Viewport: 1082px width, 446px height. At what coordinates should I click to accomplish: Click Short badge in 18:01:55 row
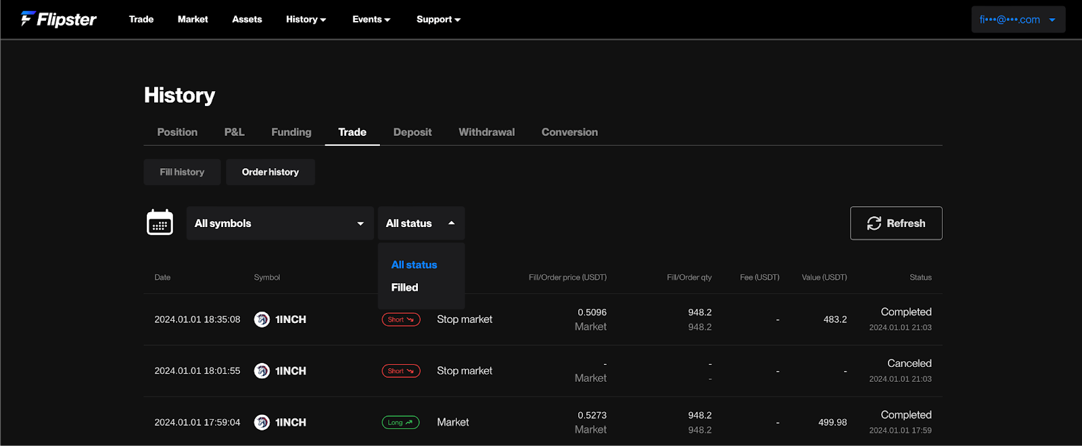401,370
